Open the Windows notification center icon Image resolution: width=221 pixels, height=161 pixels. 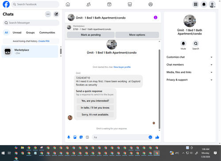click(x=215, y=153)
